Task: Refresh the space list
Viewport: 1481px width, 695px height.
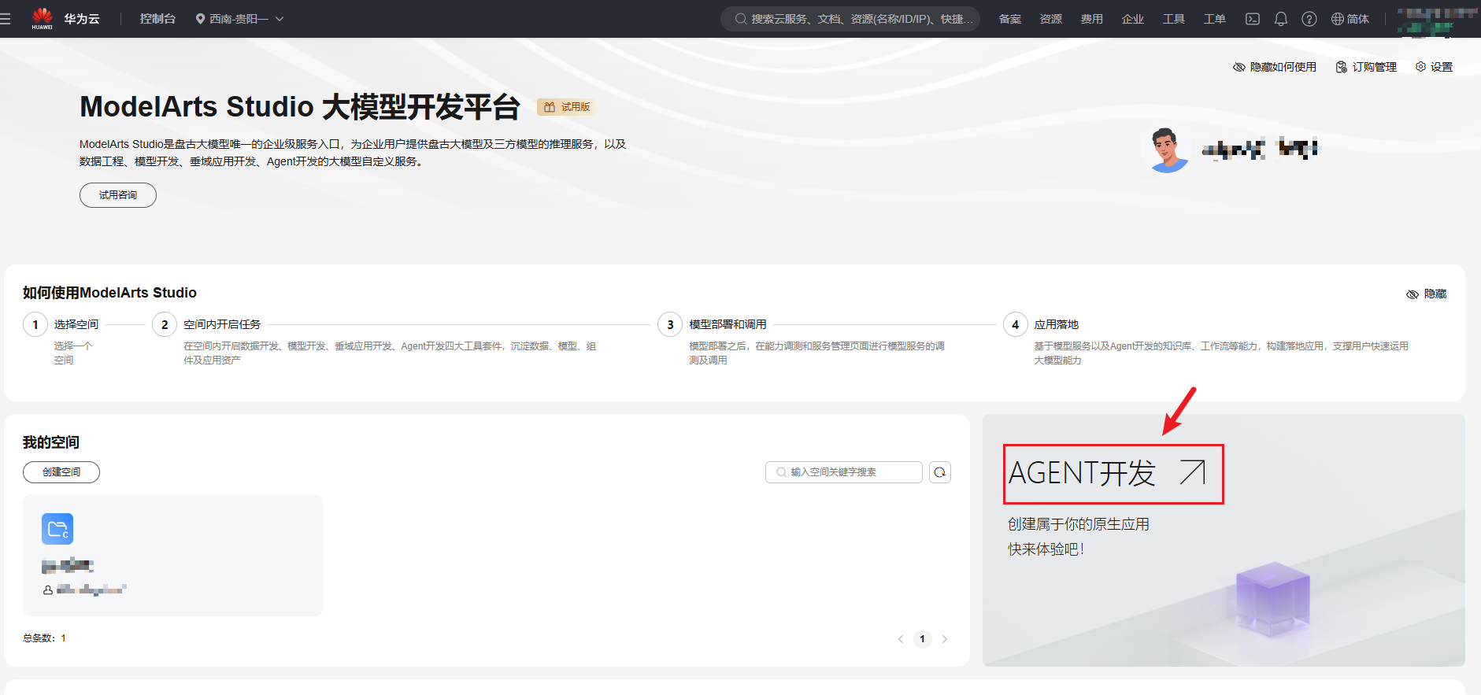Action: (x=940, y=472)
